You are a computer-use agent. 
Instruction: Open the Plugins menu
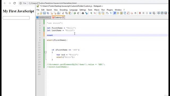(x=110, y=10)
